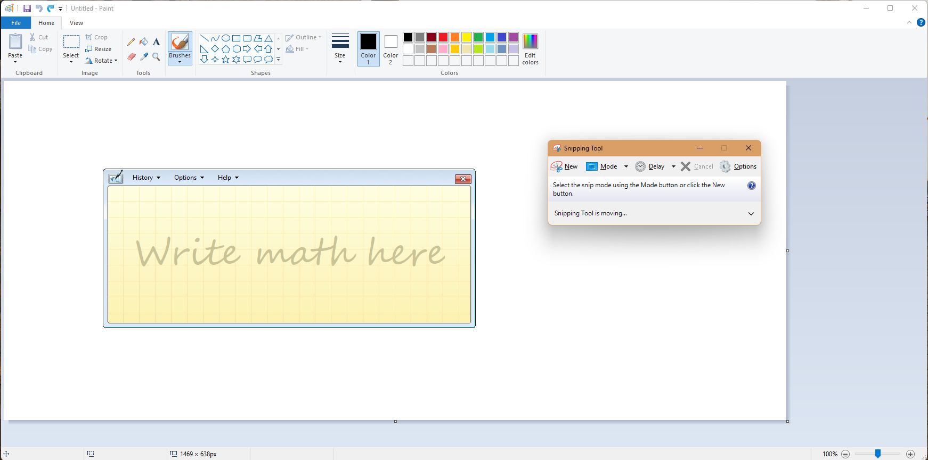This screenshot has width=928, height=460.
Task: Choose the Fill with color bucket tool
Action: [144, 42]
